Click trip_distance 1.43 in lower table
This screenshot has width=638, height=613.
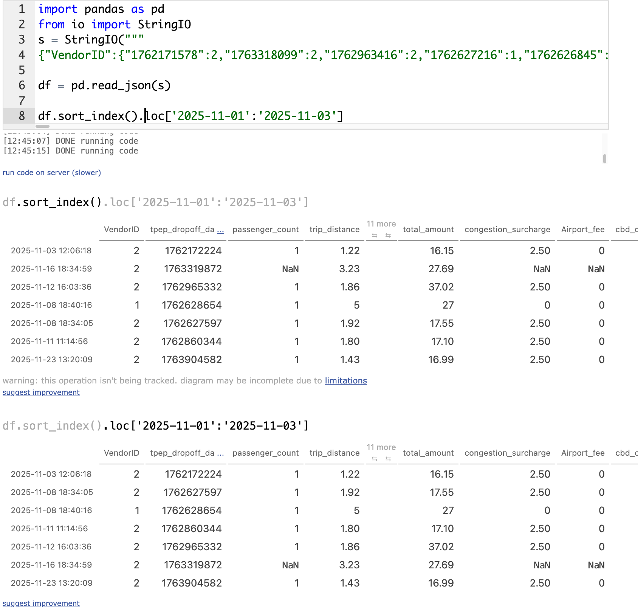350,583
